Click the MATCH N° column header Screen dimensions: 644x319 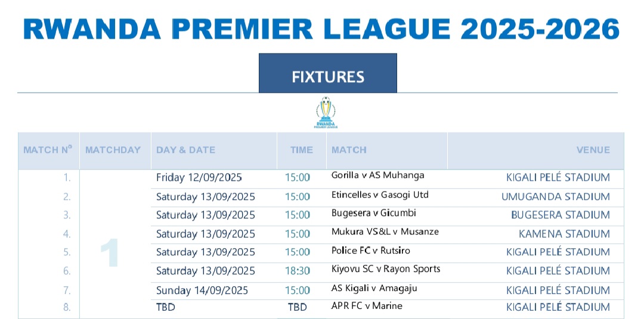click(x=48, y=150)
